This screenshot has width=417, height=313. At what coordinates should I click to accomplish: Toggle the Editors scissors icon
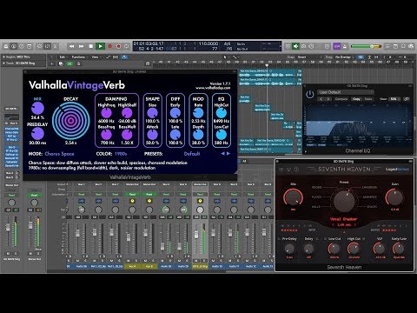tap(56, 46)
